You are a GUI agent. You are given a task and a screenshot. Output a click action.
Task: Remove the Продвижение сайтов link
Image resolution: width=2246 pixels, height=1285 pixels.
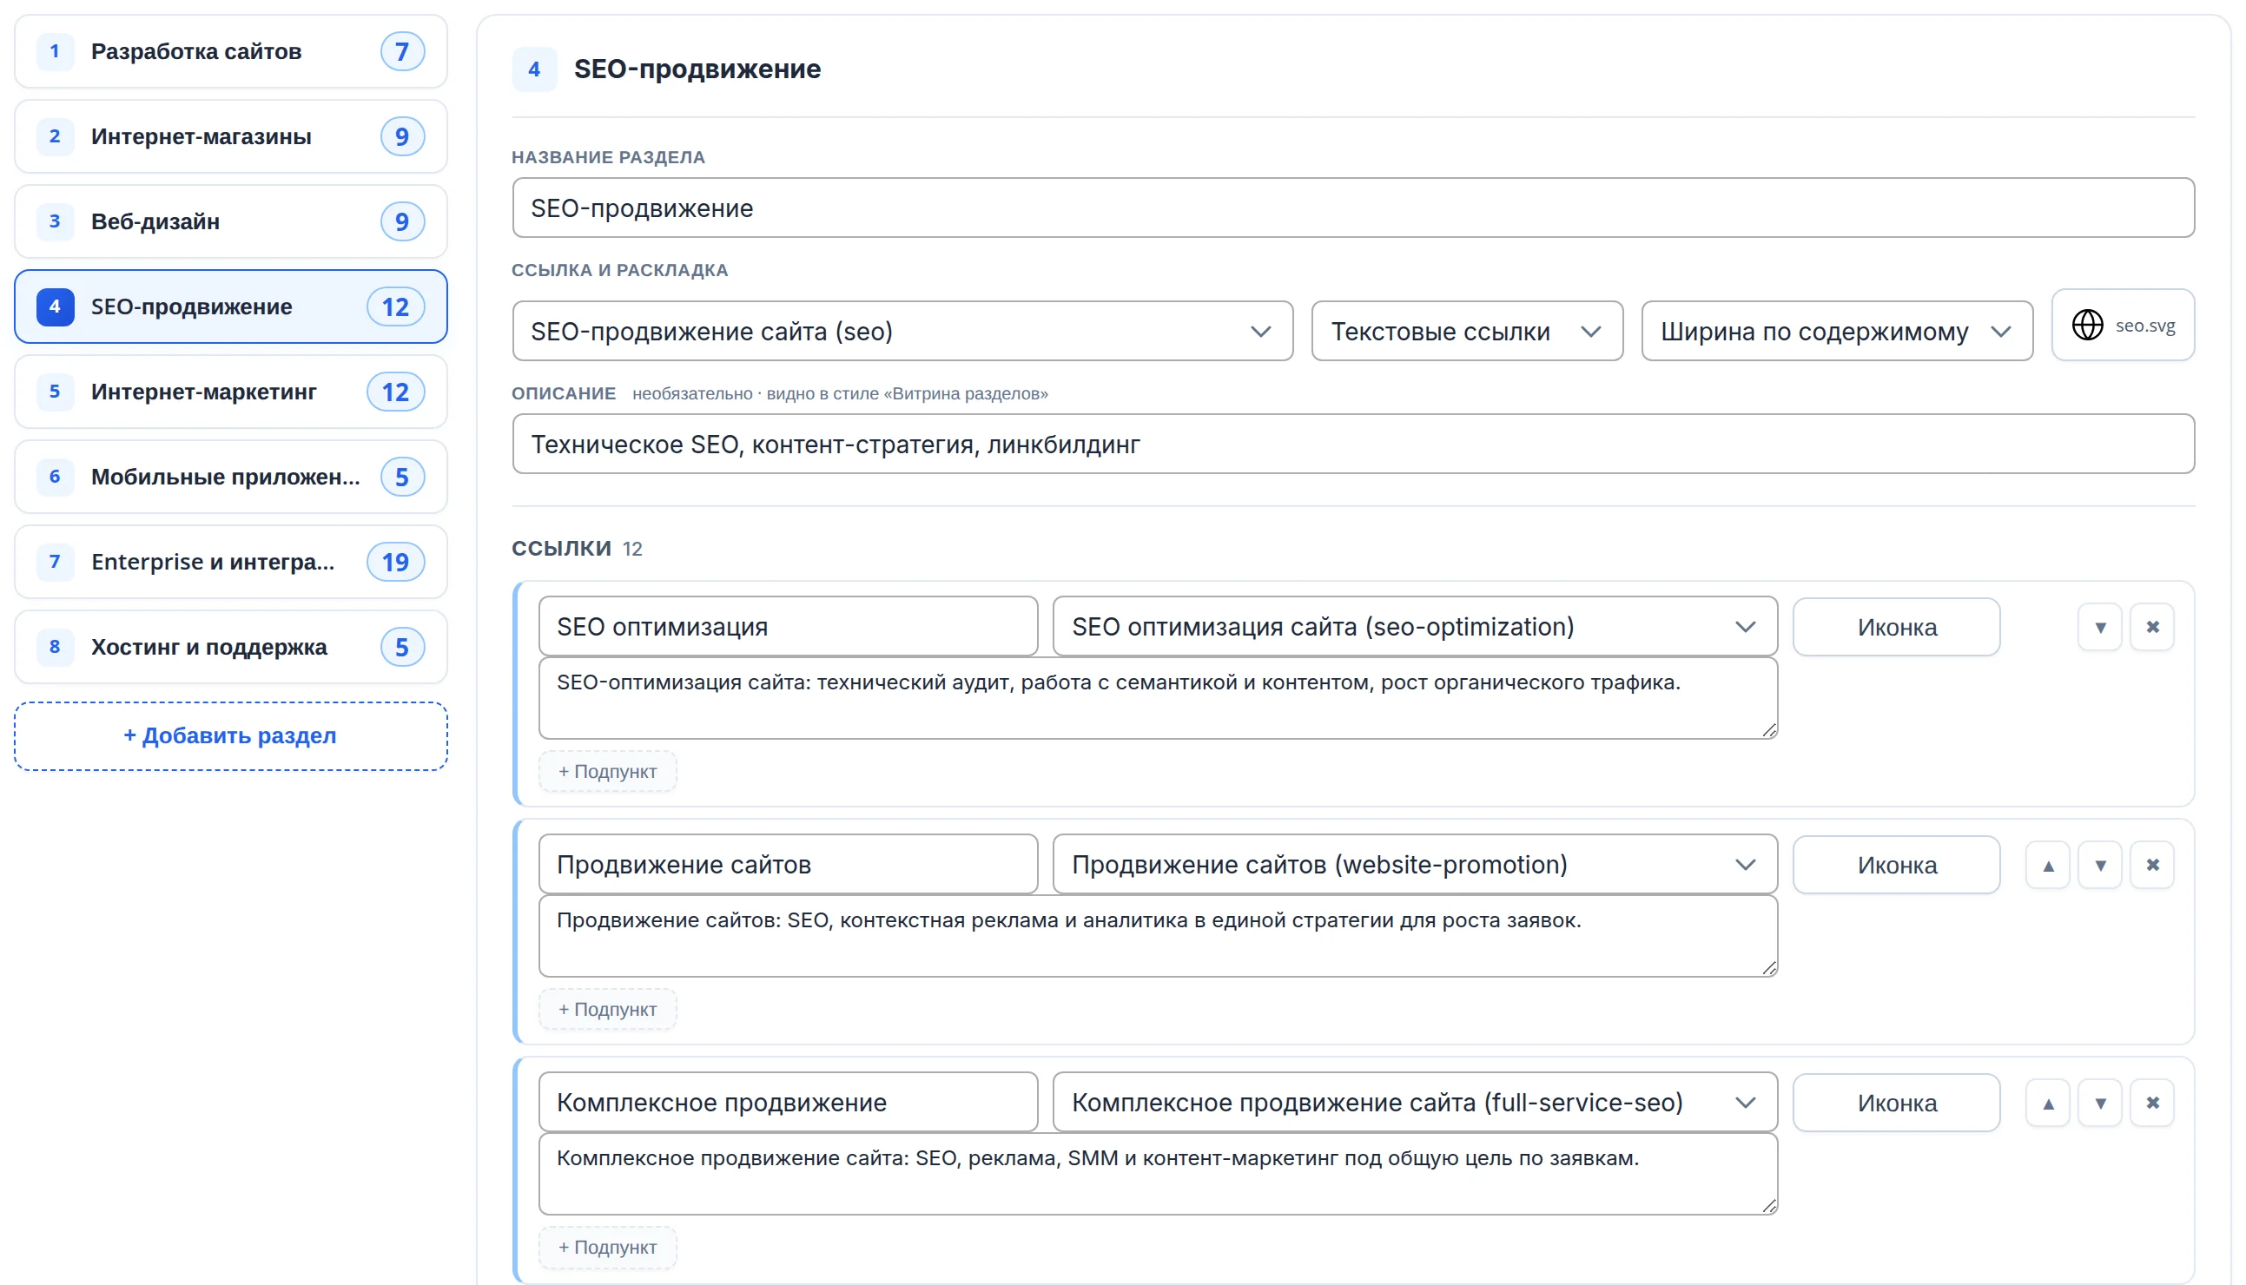pos(2152,866)
